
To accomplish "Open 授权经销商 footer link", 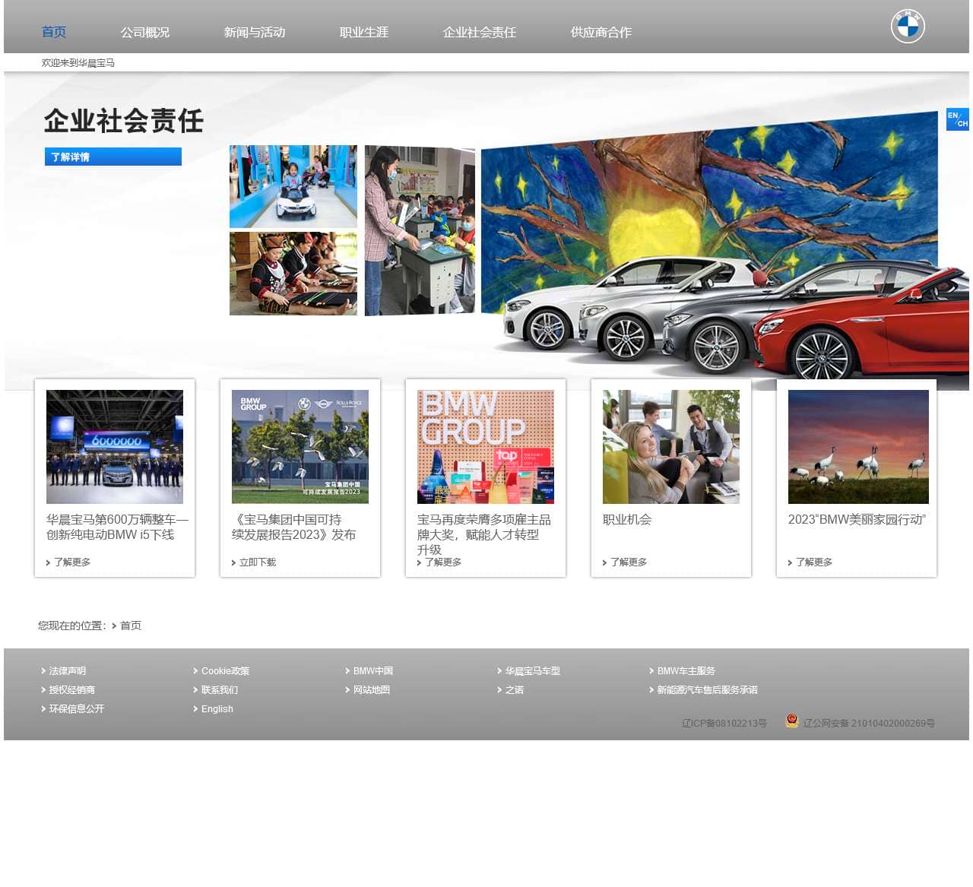I will (72, 690).
